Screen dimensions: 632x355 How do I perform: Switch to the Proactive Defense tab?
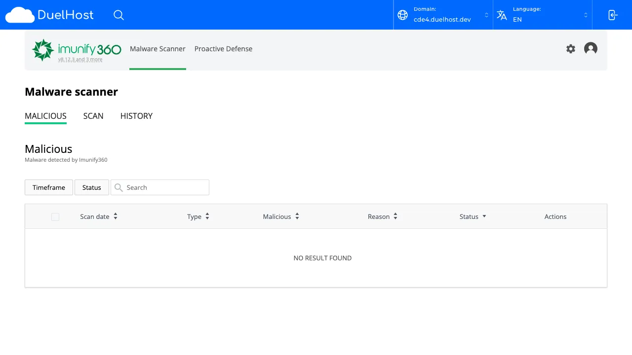[x=223, y=49]
